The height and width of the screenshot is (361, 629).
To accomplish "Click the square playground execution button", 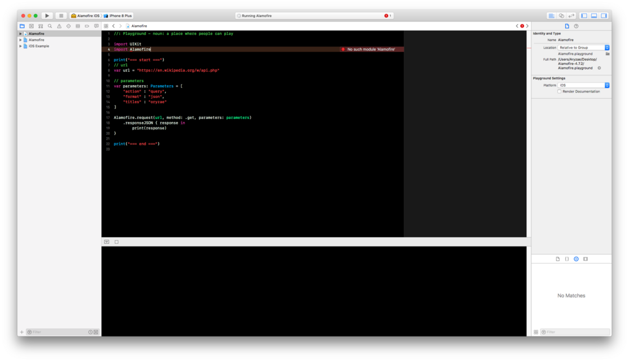I will point(117,241).
